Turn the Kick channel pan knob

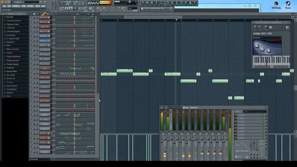click(x=34, y=69)
